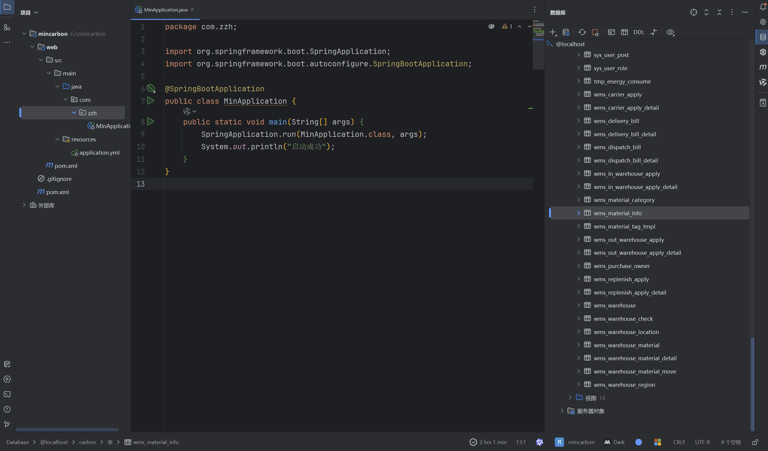Open the 项目 view dropdown
Image resolution: width=768 pixels, height=451 pixels.
29,12
